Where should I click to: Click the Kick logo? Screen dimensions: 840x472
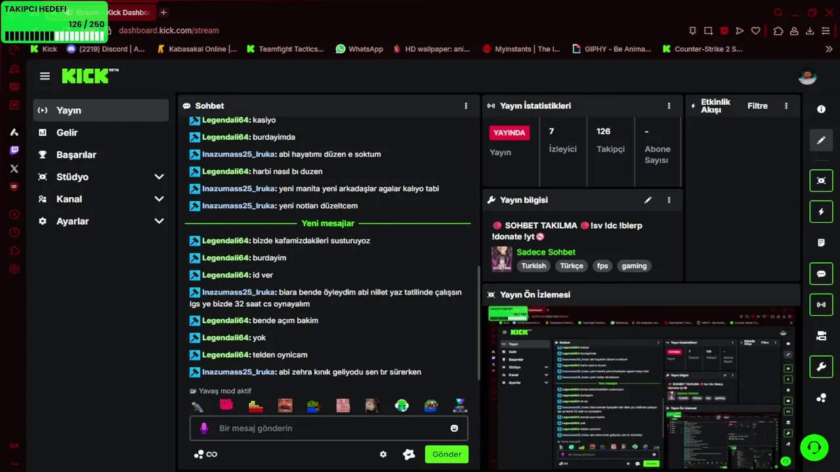(x=90, y=76)
